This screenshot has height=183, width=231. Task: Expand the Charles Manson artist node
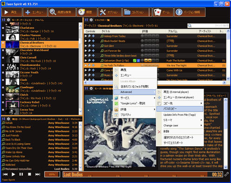3,35
